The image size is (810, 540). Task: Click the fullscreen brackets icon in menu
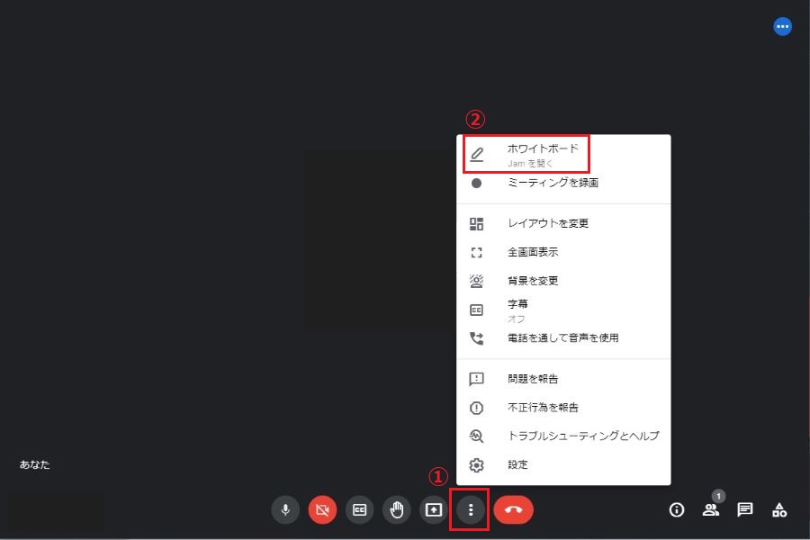[x=476, y=253]
